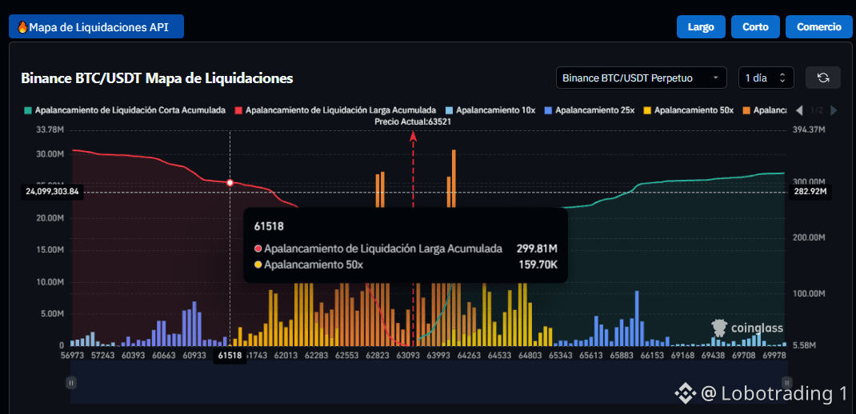This screenshot has width=856, height=414.
Task: Click the 159.70K value in tooltip
Action: pyautogui.click(x=537, y=265)
